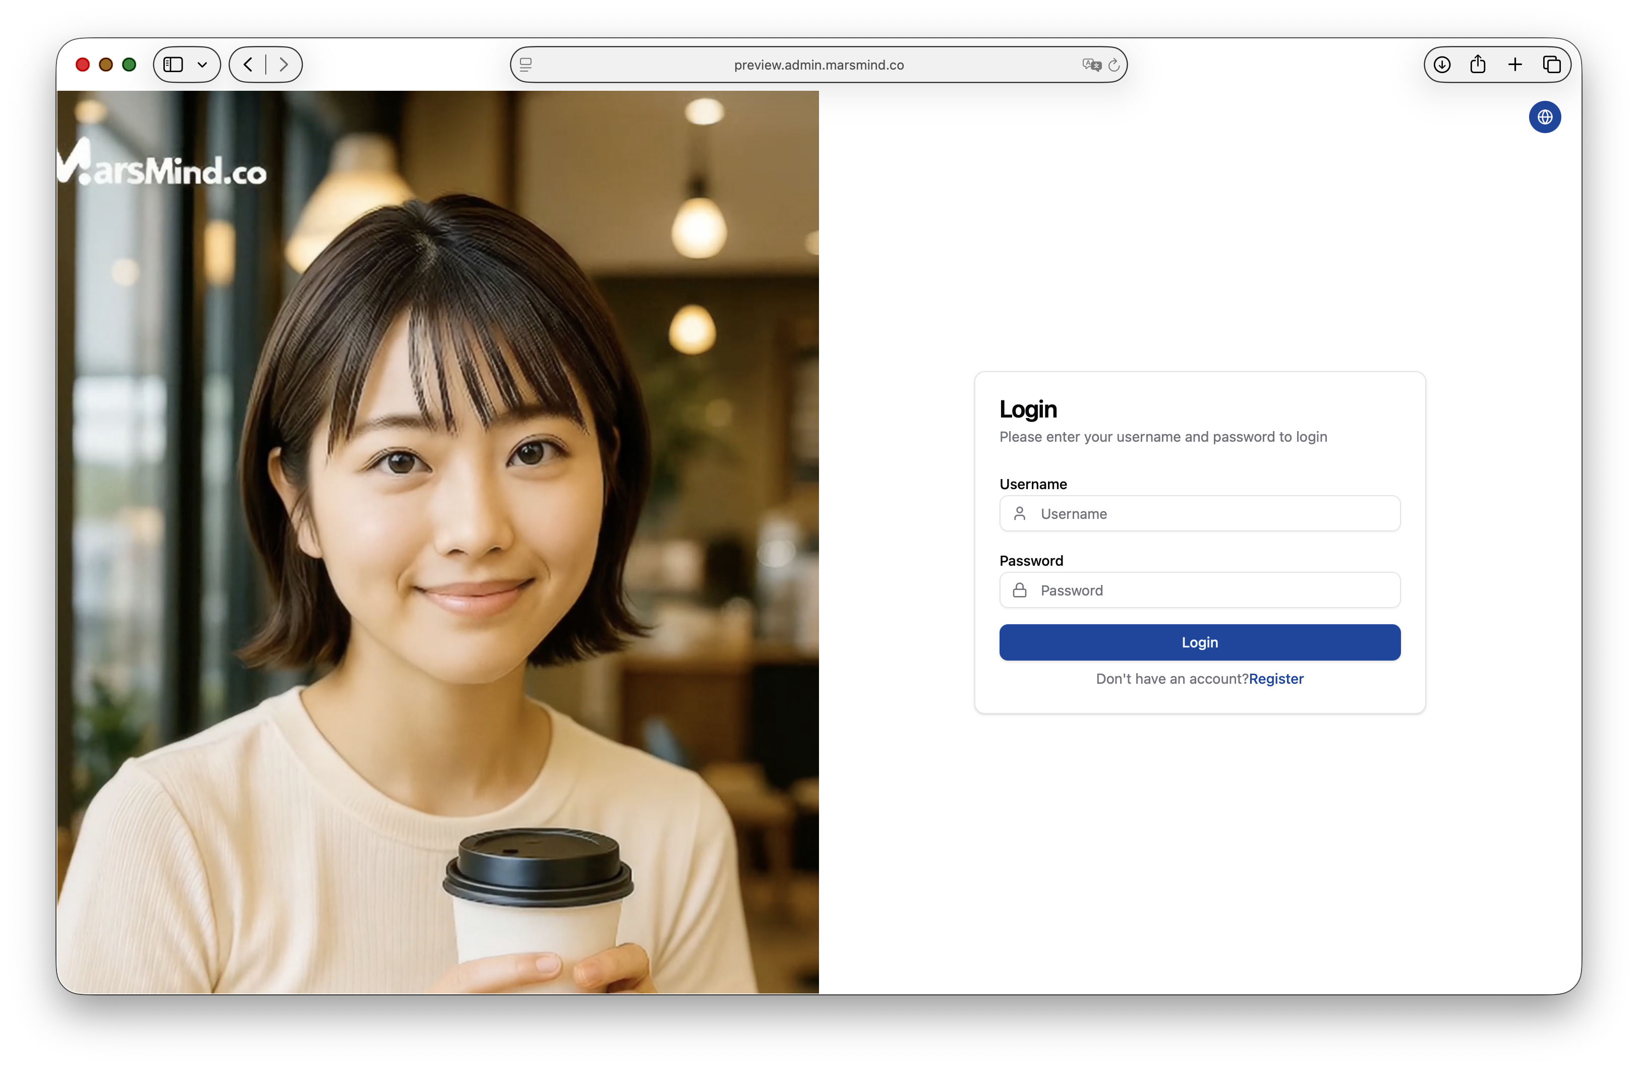
Task: Click the lock icon inside the Password field
Action: coord(1021,590)
